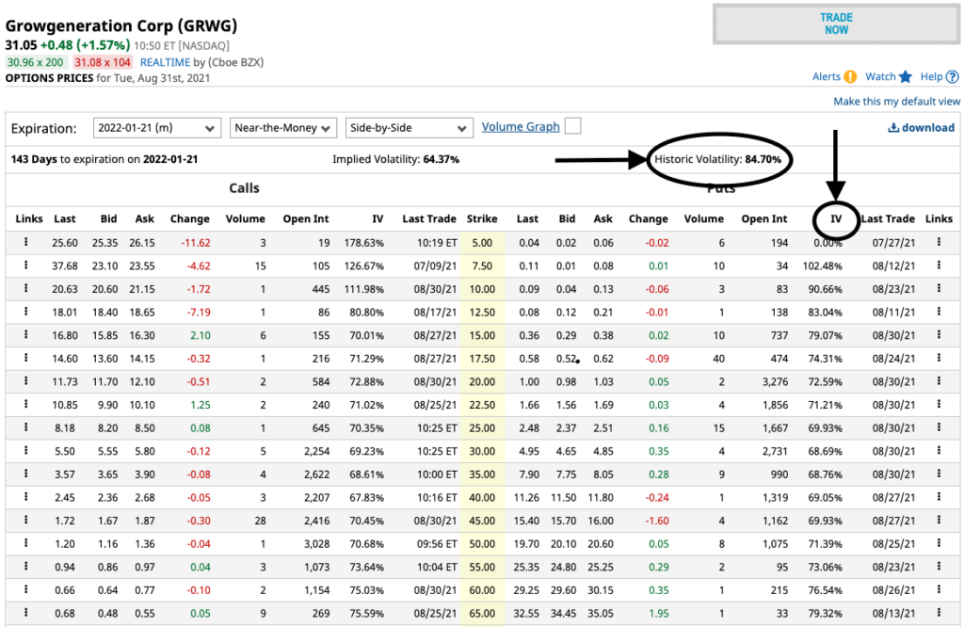The image size is (964, 627).
Task: Open calls links menu for 17.50 strike row
Action: coord(25,358)
